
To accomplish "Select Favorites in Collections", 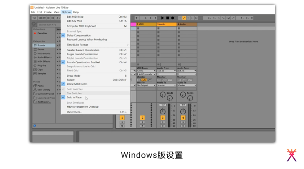I will (42, 33).
